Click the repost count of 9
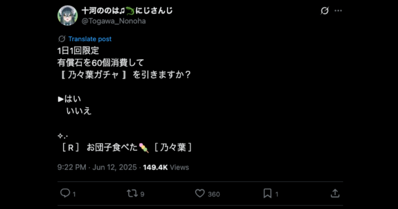 [x=142, y=194]
